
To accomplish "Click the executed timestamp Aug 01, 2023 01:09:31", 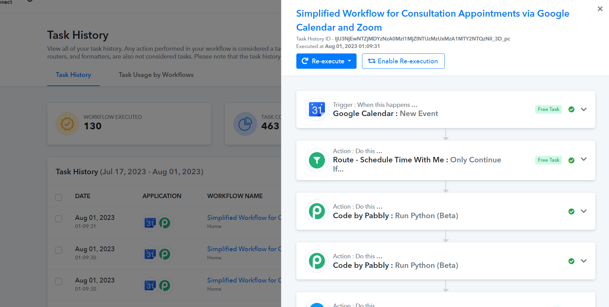I will tap(352, 46).
